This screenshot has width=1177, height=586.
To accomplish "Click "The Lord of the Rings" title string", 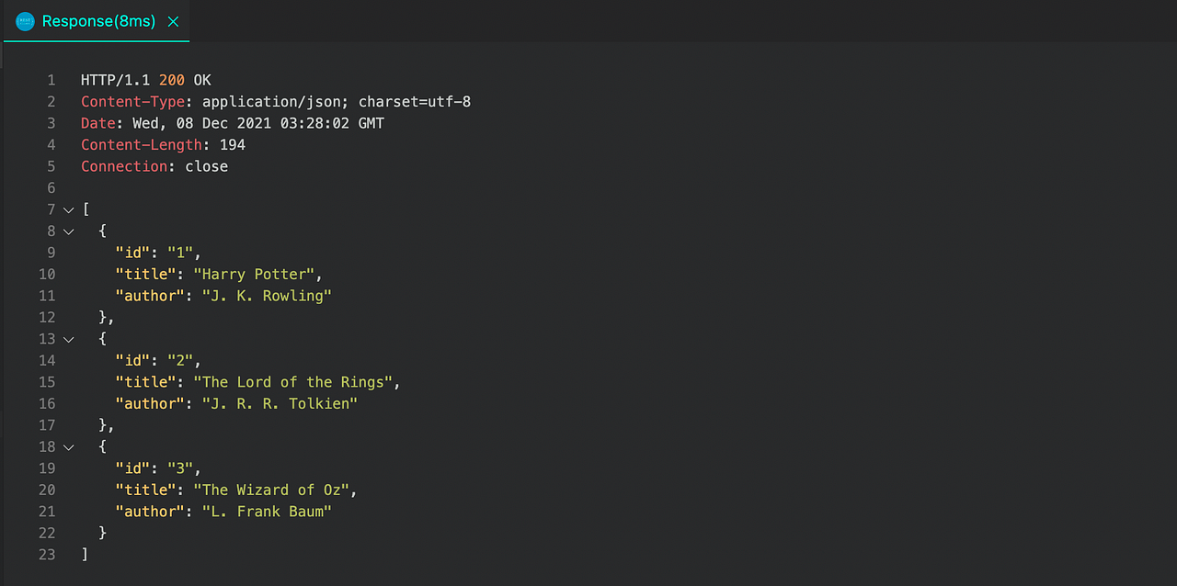I will 294,381.
